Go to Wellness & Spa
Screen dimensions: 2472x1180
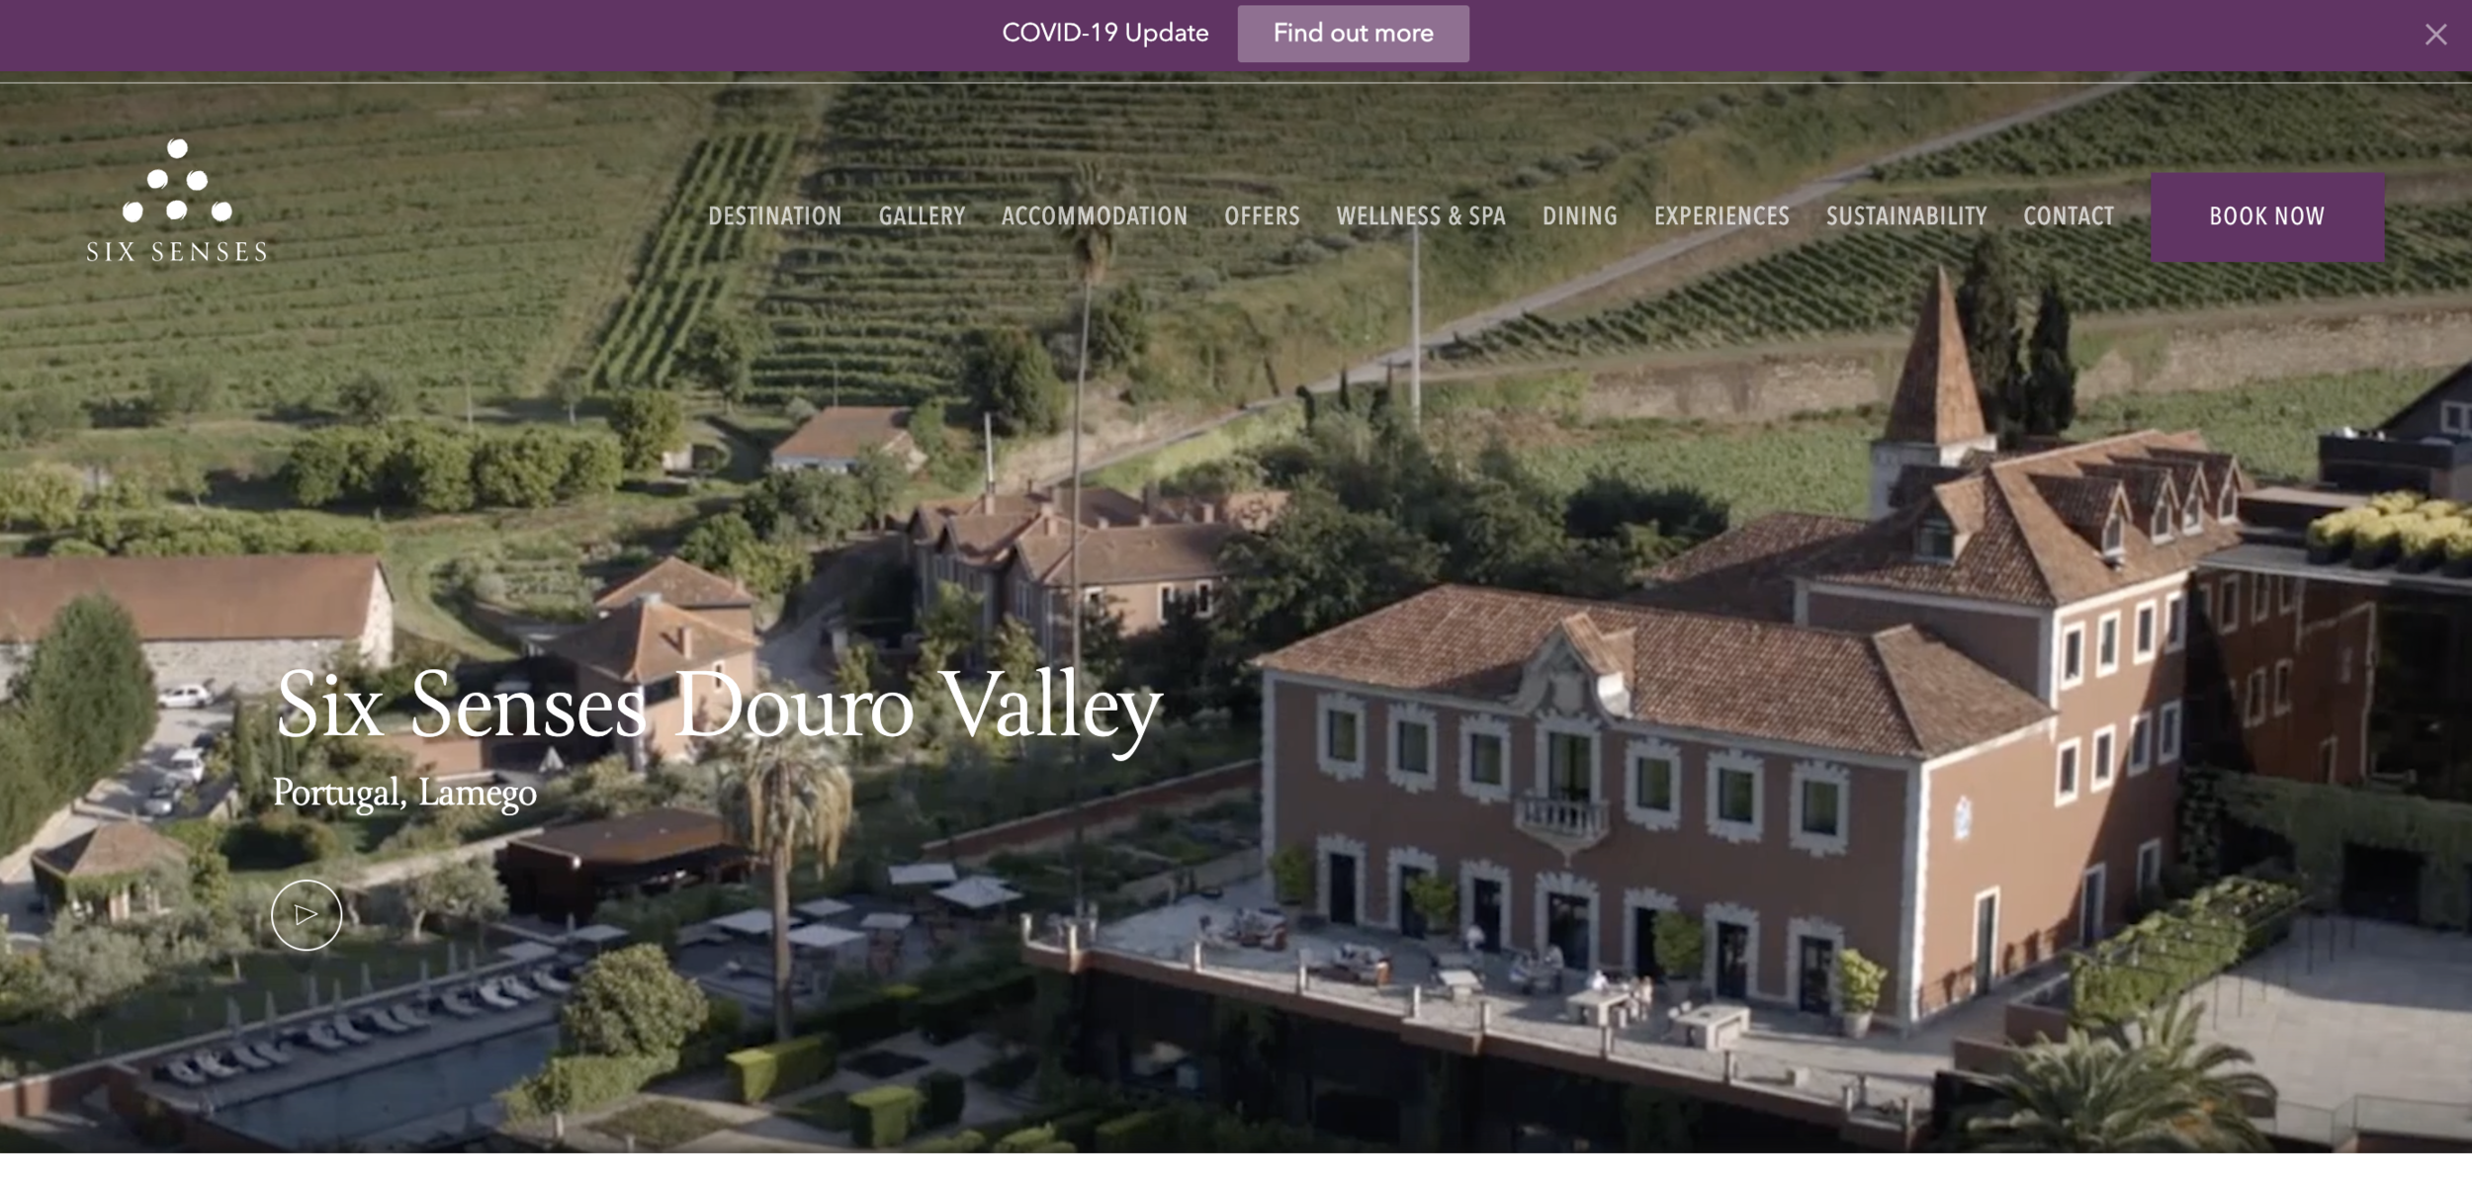tap(1421, 216)
